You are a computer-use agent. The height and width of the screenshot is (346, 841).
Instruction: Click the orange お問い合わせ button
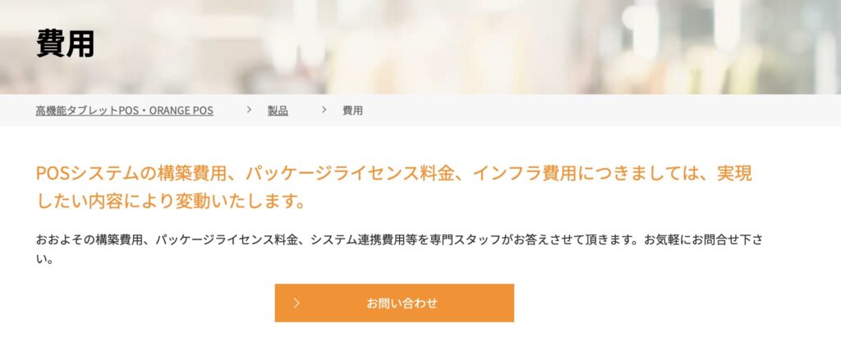point(394,303)
